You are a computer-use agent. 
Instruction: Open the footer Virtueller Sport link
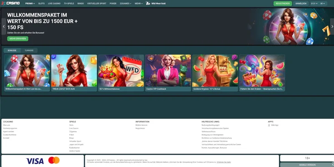click(x=75, y=141)
